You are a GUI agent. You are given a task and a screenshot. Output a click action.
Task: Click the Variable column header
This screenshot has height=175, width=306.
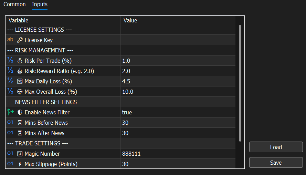pyautogui.click(x=19, y=21)
